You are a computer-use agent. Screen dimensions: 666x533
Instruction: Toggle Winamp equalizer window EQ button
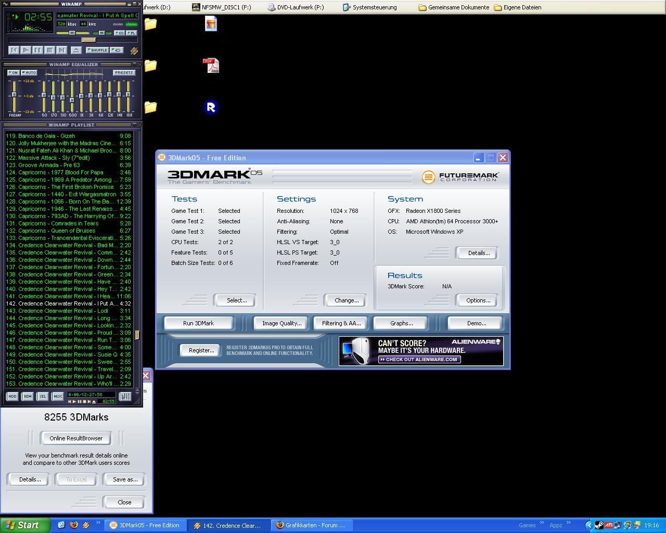tap(120, 33)
